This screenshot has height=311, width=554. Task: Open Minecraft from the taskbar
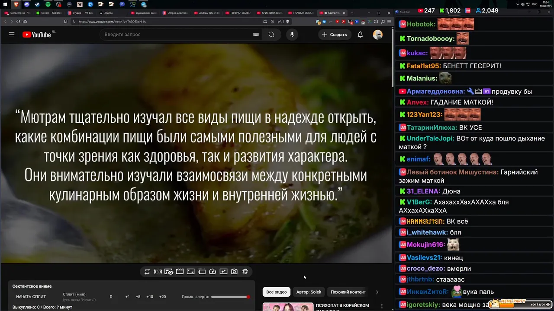tap(80, 4)
